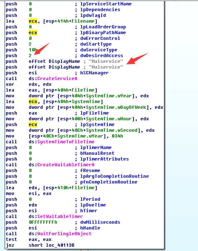Select the SetWaitableTimer call target

(x=60, y=217)
